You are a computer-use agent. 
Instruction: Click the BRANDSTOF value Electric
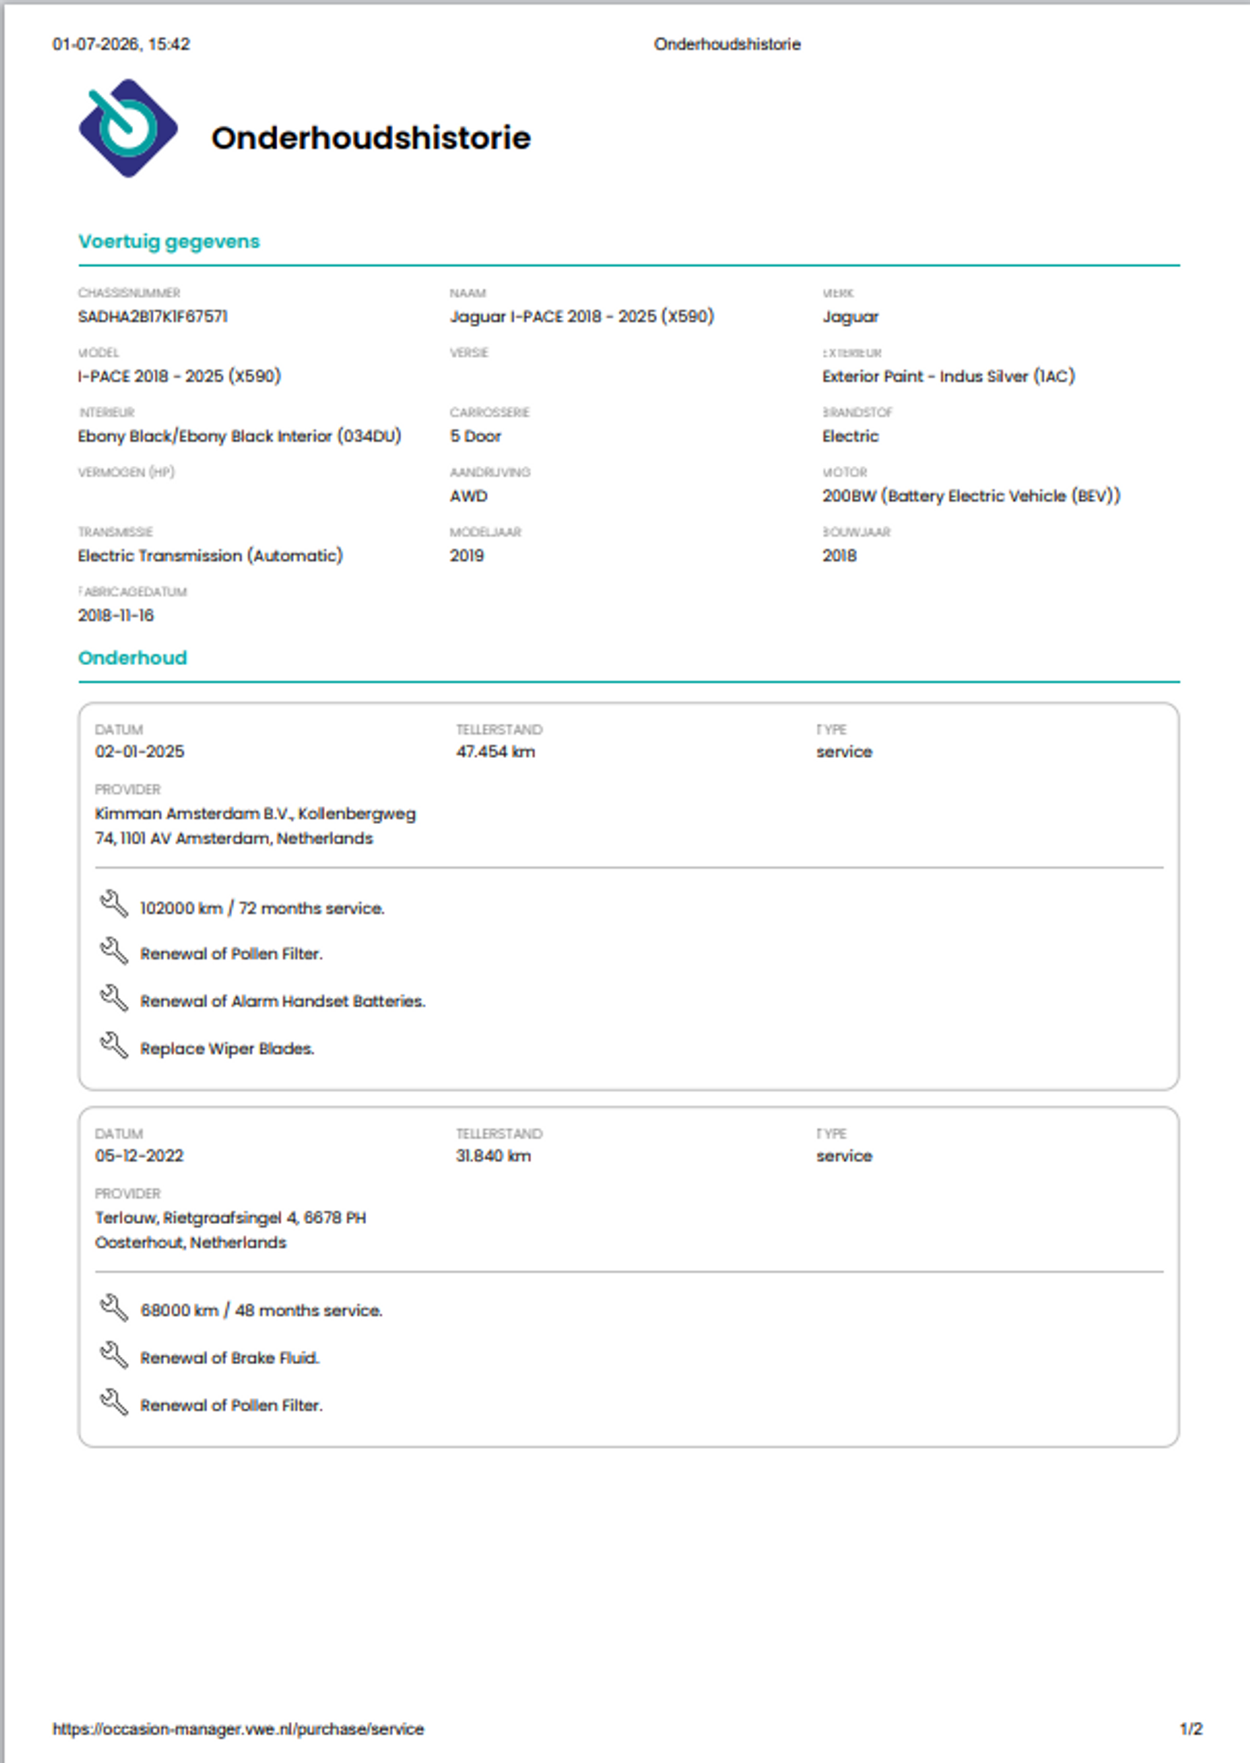coord(851,437)
